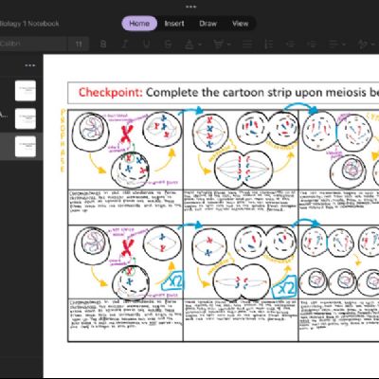The image size is (379, 379).
Task: Apply strikethrough formatting
Action: coord(169,44)
